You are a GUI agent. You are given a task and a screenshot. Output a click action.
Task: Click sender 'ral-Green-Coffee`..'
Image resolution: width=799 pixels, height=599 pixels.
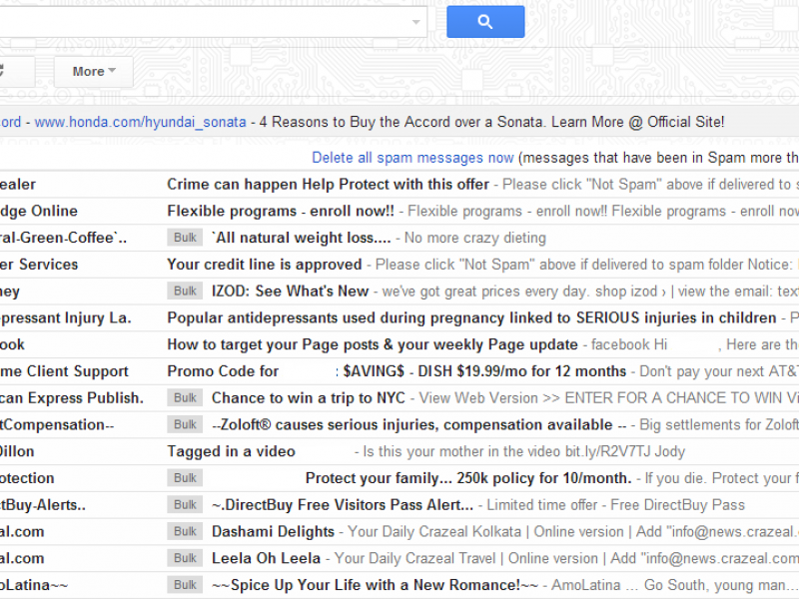tap(63, 238)
